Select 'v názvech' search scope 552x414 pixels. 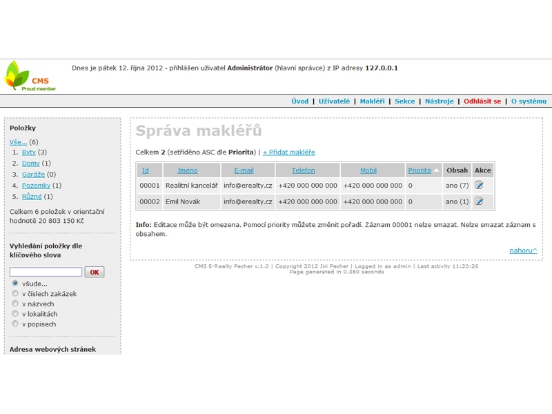[x=15, y=304]
